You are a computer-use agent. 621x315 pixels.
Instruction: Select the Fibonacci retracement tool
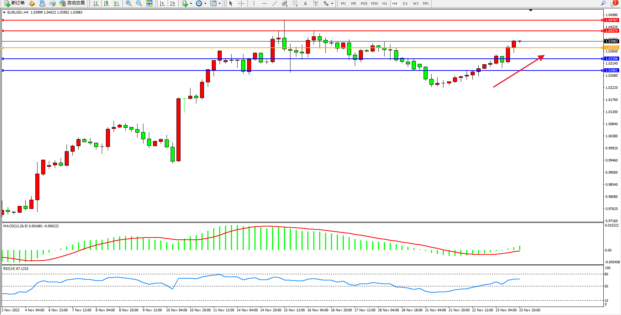pyautogui.click(x=295, y=3)
